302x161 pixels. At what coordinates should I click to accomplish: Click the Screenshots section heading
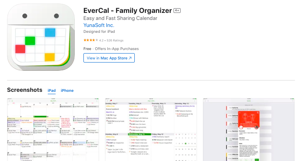(x=25, y=90)
